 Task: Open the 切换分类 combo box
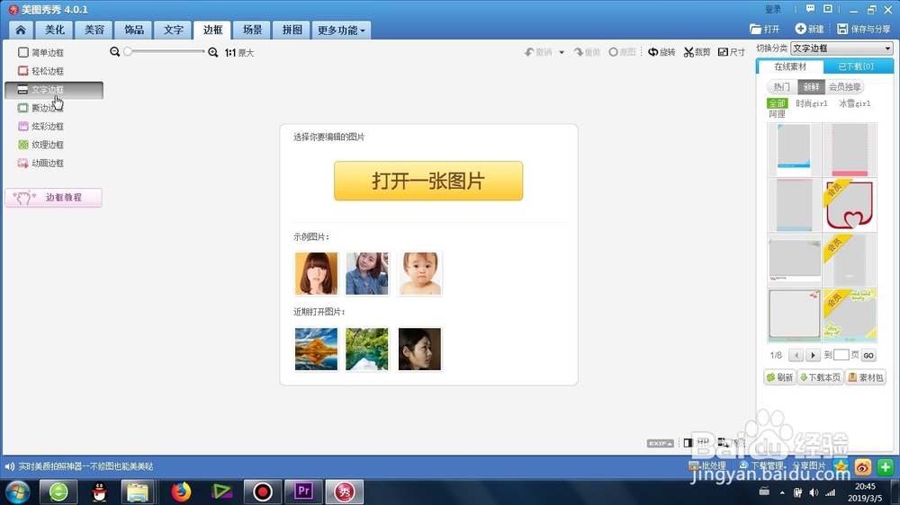tap(841, 49)
